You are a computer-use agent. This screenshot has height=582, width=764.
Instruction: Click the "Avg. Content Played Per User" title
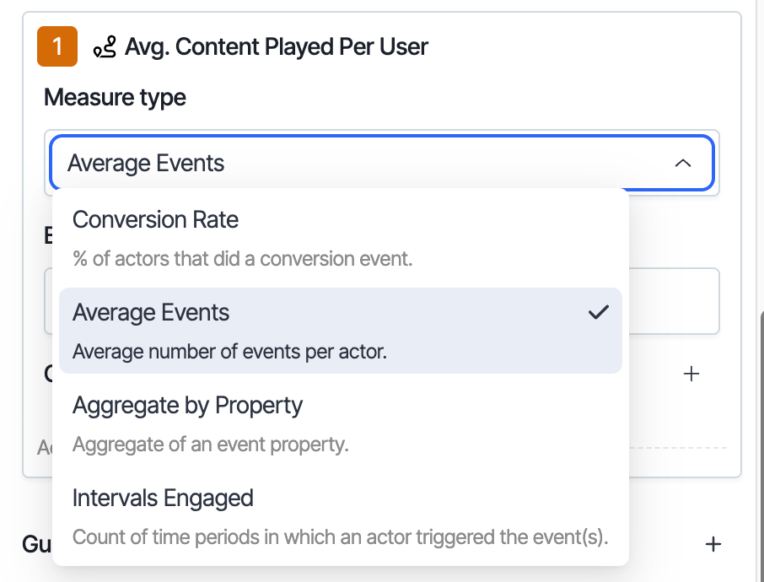click(x=277, y=47)
